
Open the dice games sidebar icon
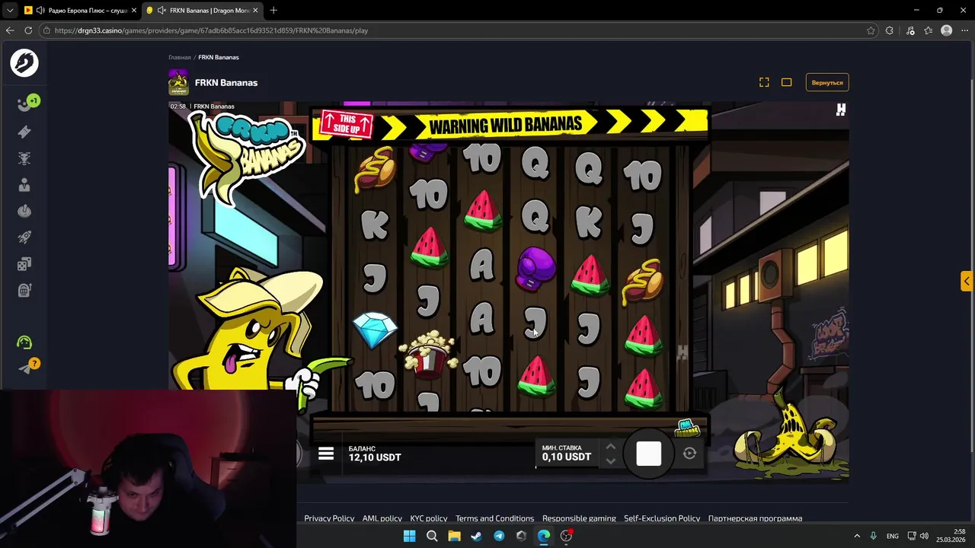24,264
